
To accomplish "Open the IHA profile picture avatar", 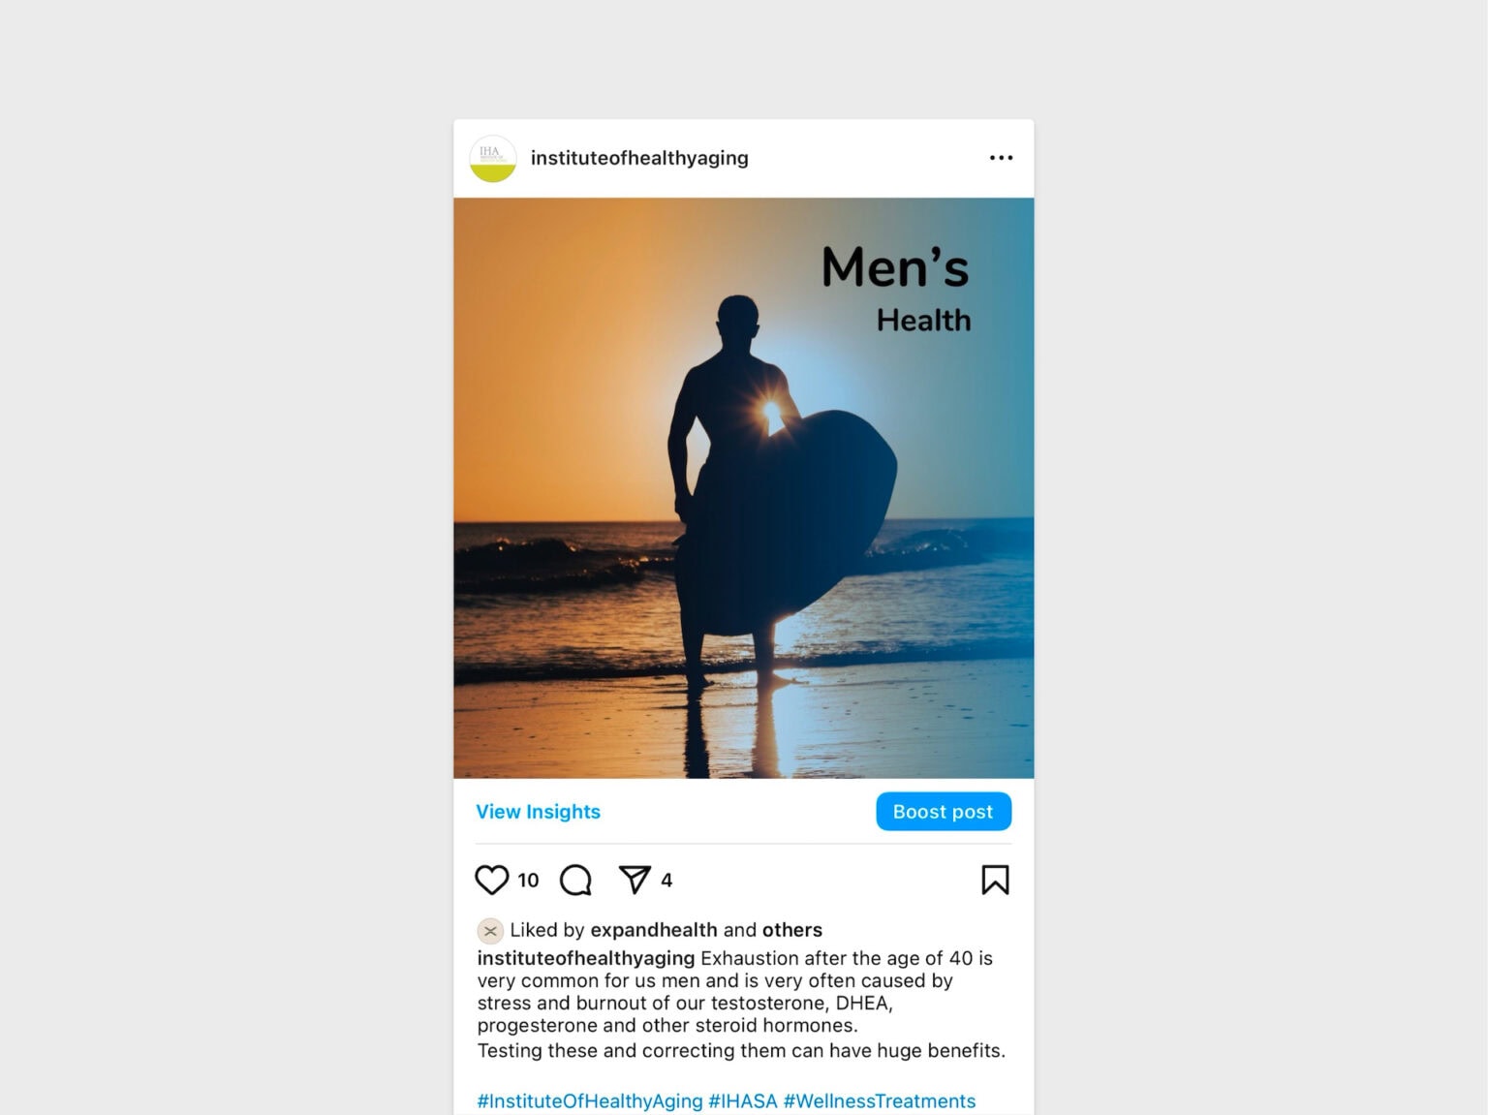I will [493, 158].
